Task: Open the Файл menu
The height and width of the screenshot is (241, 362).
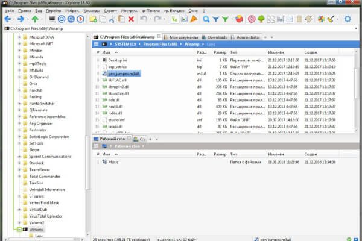Action: tap(9, 11)
